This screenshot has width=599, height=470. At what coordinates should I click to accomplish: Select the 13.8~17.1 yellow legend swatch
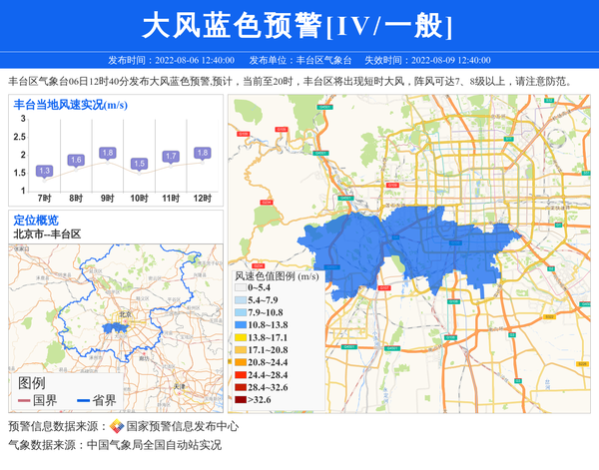(x=240, y=338)
